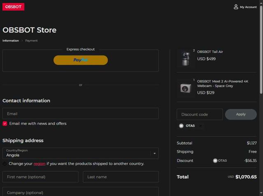263x196 pixels.
Task: Click the OTA5 label in Discount summary row
Action: (x=222, y=161)
